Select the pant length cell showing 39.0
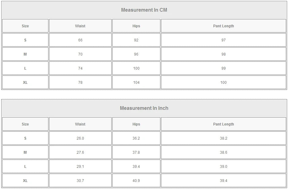 click(x=223, y=167)
